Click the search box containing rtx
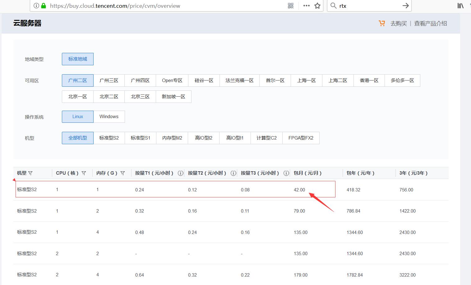The image size is (471, 285). tap(369, 6)
